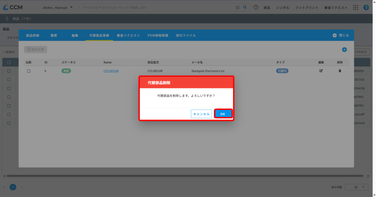376x197 pixels.
Task: Click the user avatar icon
Action: click(x=366, y=7)
